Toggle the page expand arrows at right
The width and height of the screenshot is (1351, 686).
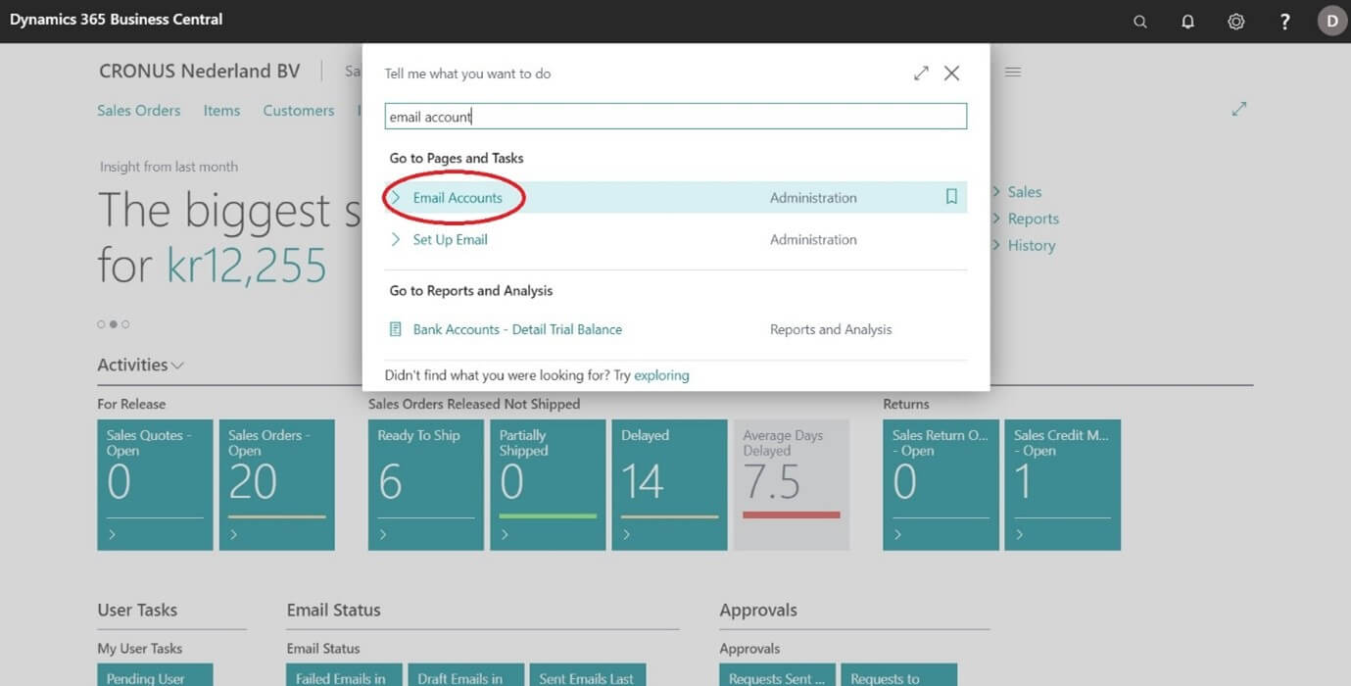click(x=1239, y=109)
